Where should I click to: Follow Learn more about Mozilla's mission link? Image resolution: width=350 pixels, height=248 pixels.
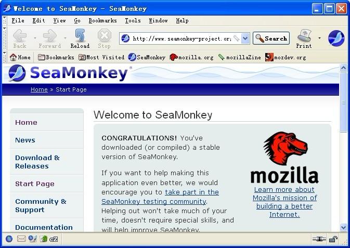[x=284, y=202]
